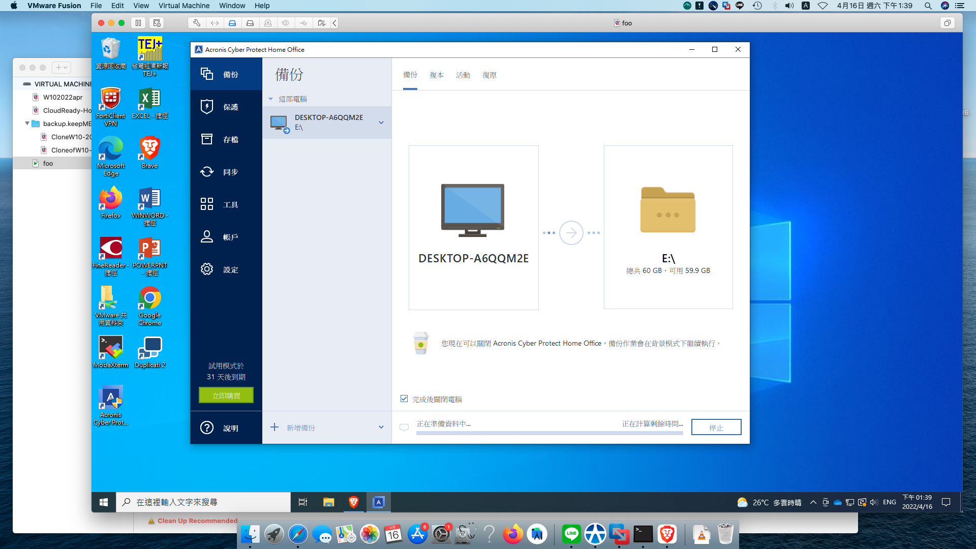Collapse the backup.keepME folder in library
Viewport: 976px width, 549px height.
tap(27, 124)
